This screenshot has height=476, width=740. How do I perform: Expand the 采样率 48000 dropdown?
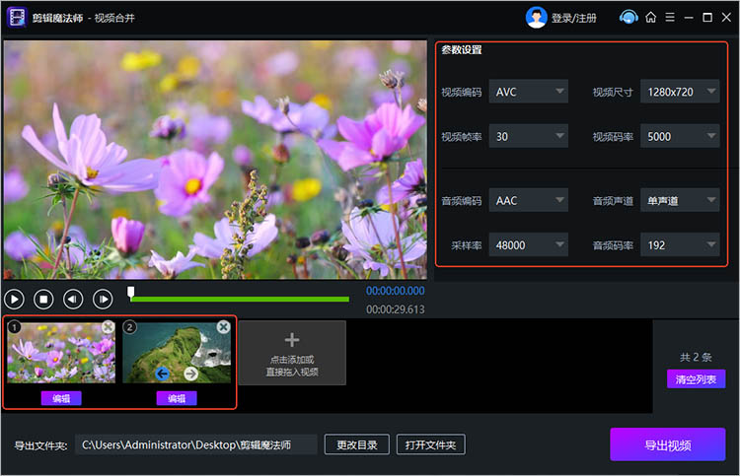[530, 245]
